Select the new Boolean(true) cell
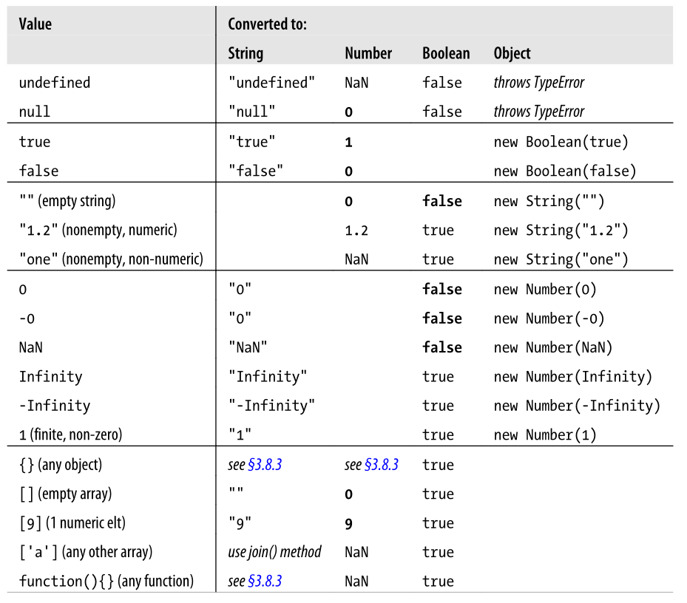The image size is (687, 603). (561, 142)
